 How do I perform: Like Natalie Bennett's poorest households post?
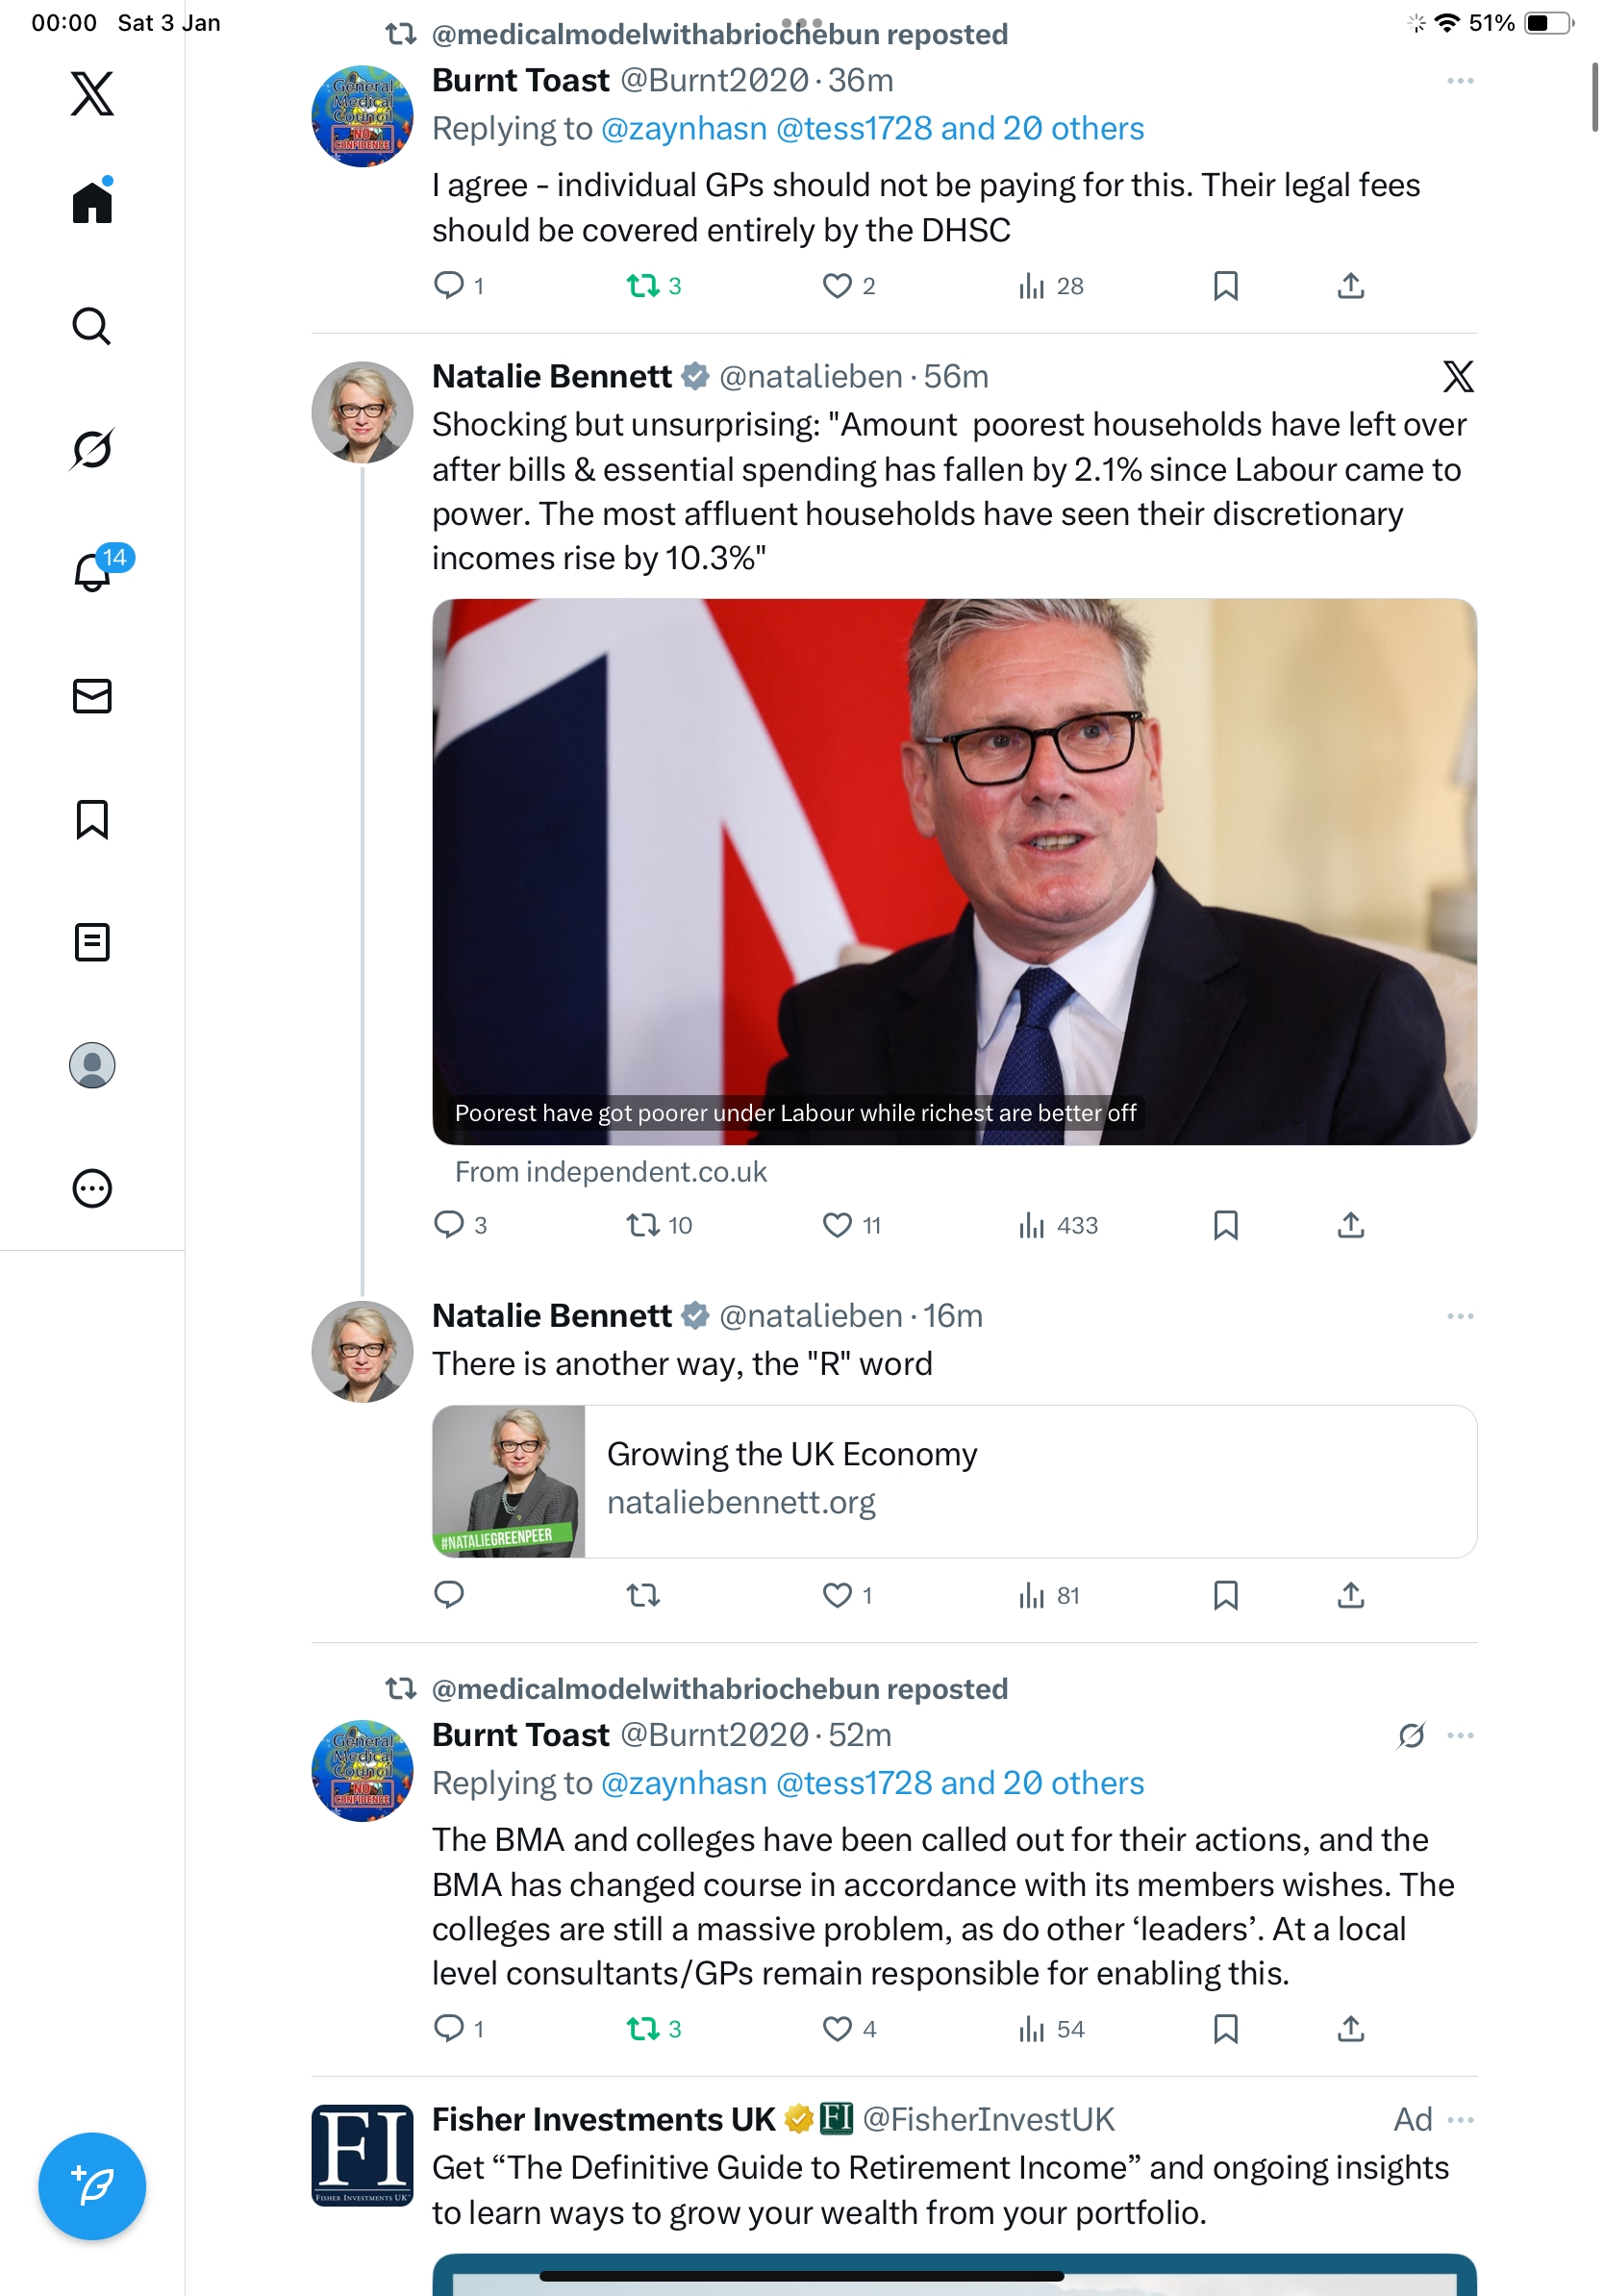click(836, 1225)
